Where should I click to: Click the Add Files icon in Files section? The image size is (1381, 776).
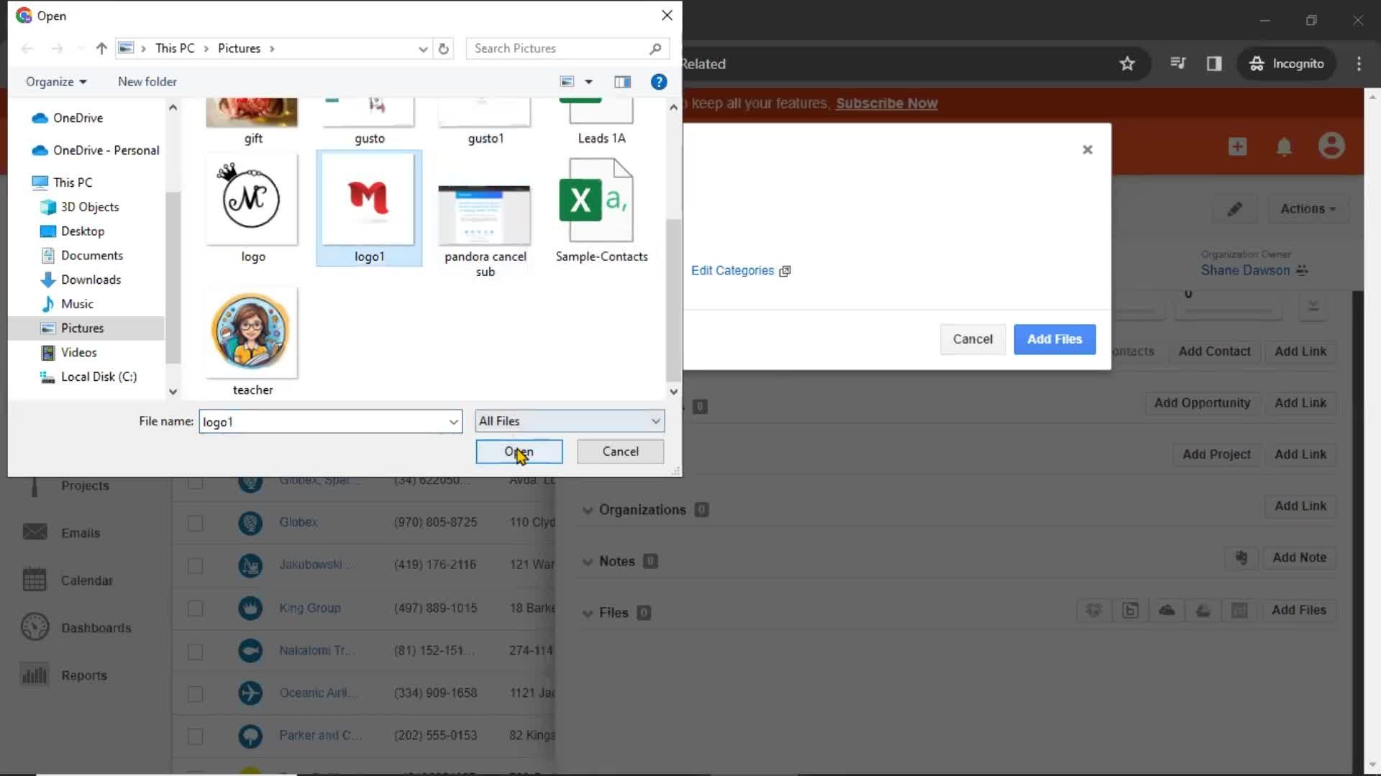(1300, 610)
